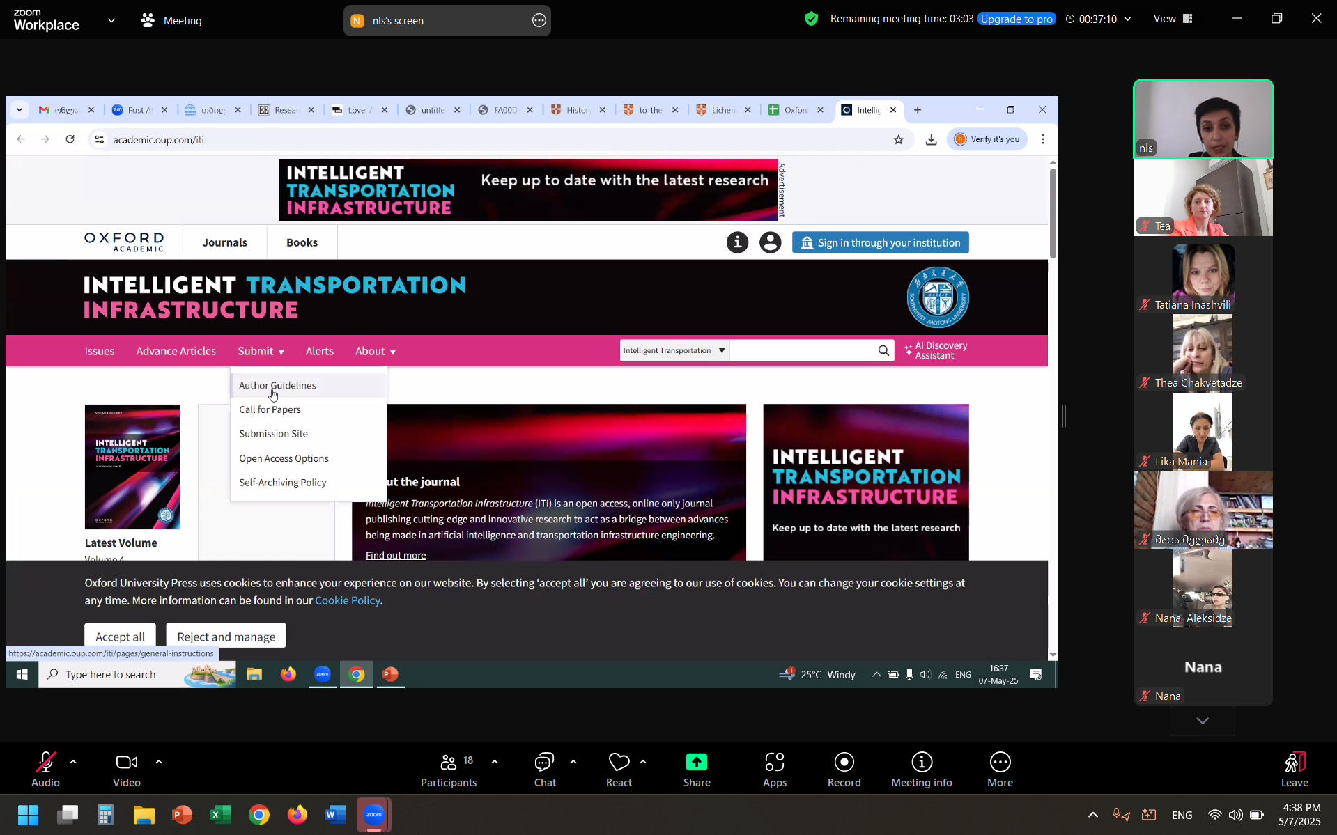
Task: Open the Cookie Policy link
Action: [x=347, y=600]
